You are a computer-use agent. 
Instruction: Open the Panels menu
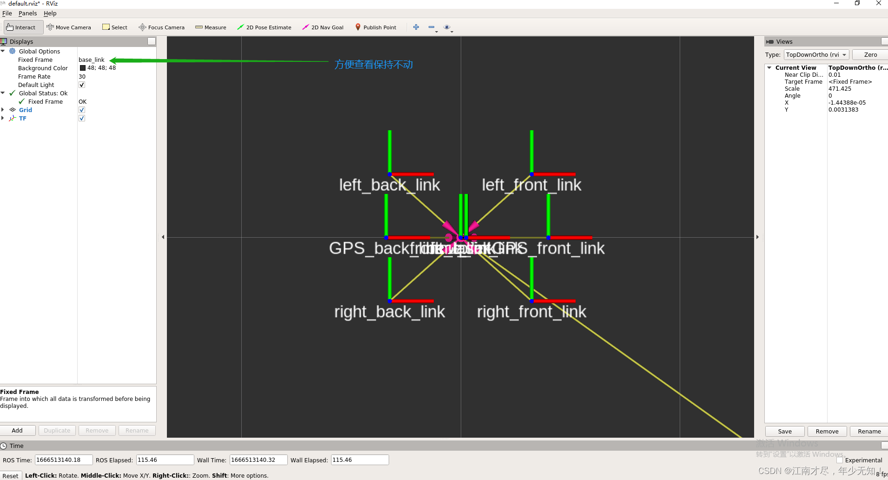(x=27, y=13)
